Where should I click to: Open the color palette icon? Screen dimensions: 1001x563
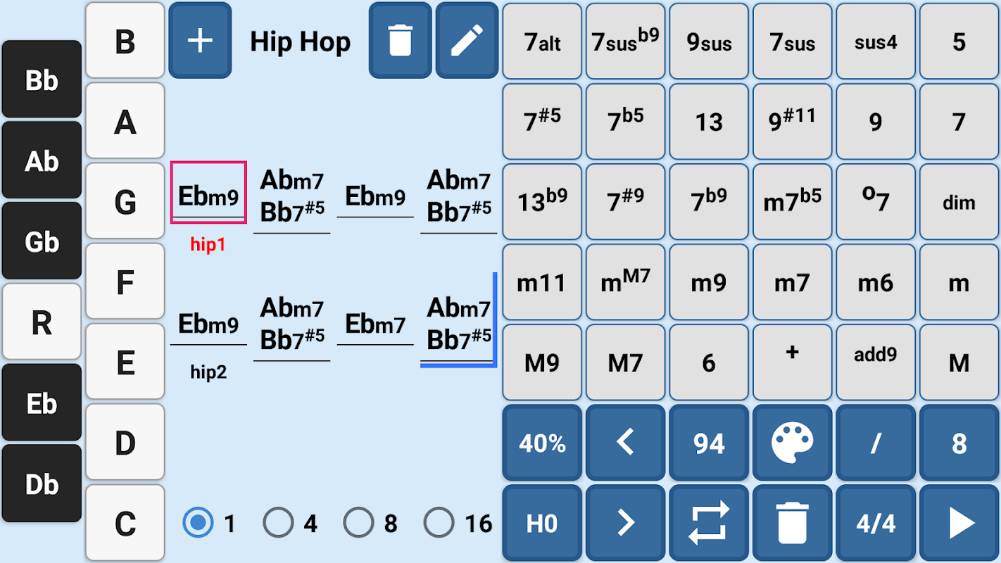point(792,443)
